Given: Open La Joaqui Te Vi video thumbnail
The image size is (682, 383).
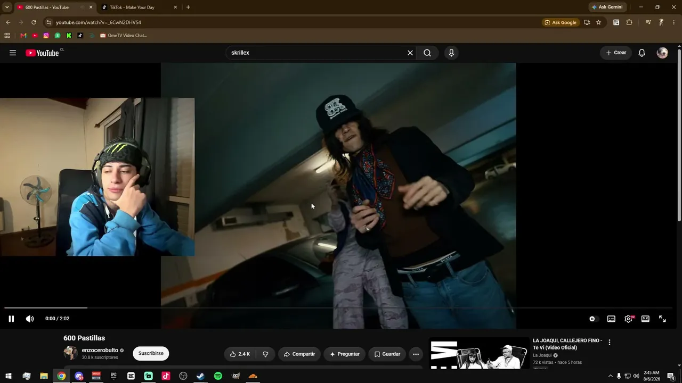Looking at the screenshot, I should (480, 353).
